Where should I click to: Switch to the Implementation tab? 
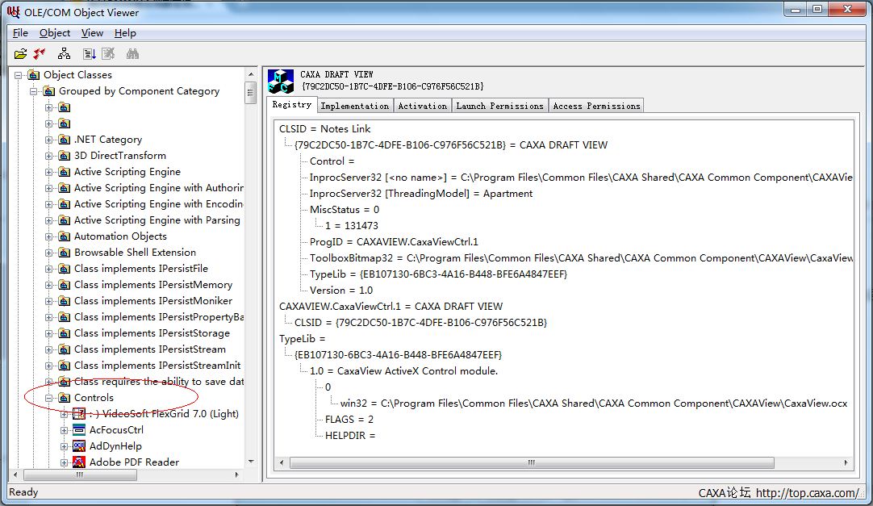354,106
